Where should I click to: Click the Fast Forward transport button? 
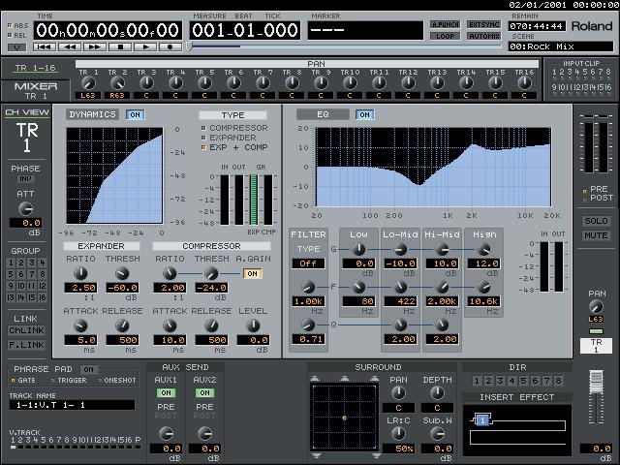point(94,46)
